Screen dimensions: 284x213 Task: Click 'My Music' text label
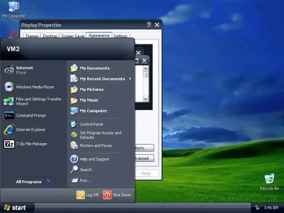click(x=89, y=100)
